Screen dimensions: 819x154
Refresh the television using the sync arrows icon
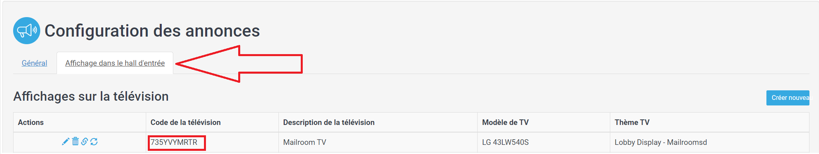[94, 142]
